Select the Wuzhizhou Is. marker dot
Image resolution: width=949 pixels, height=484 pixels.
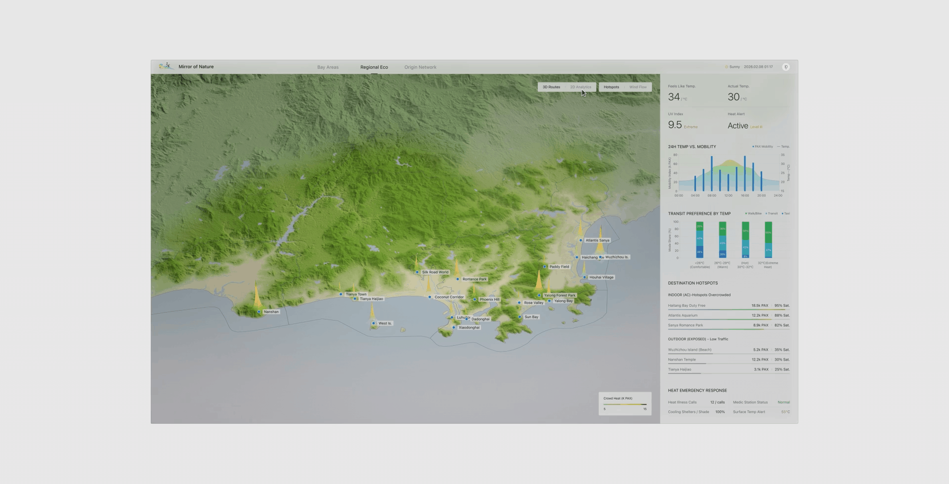pos(601,257)
